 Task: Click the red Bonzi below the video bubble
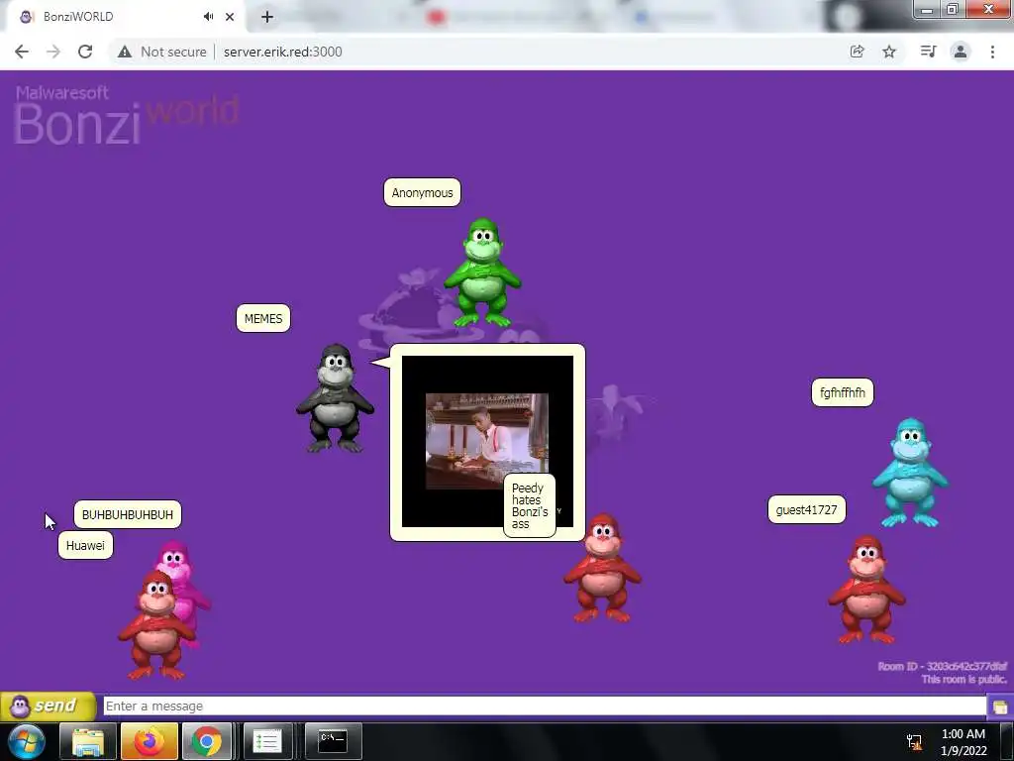pyautogui.click(x=602, y=568)
